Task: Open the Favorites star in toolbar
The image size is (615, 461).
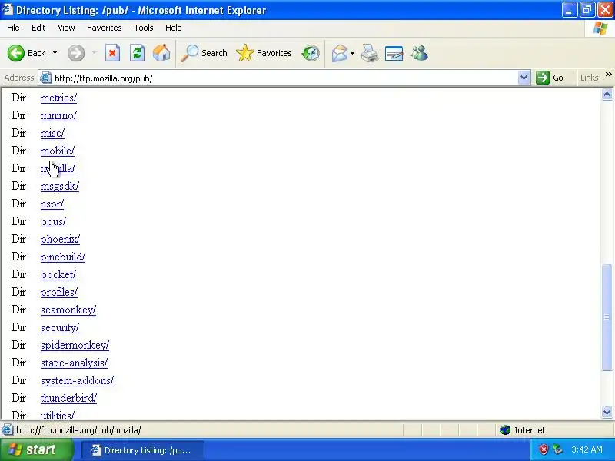Action: (x=264, y=53)
